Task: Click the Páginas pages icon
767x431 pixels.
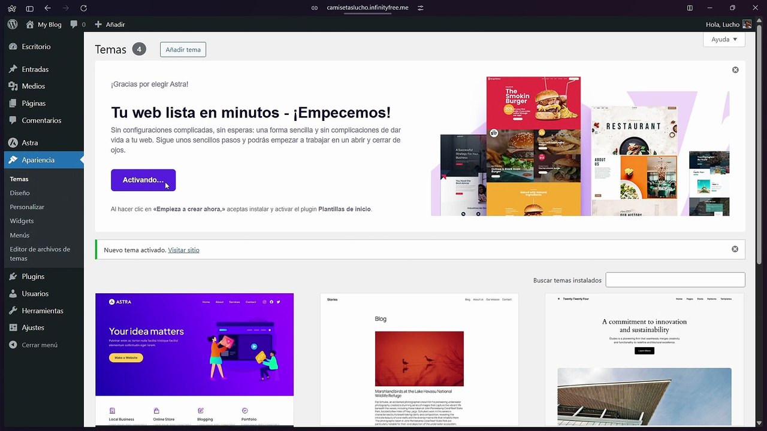Action: pos(13,104)
